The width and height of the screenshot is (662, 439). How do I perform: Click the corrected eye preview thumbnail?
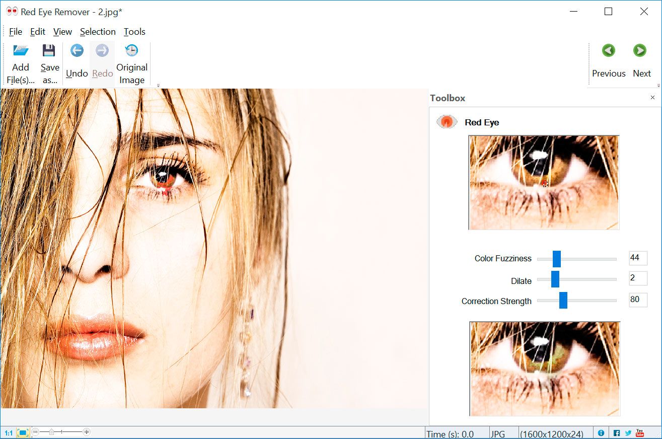(x=544, y=369)
